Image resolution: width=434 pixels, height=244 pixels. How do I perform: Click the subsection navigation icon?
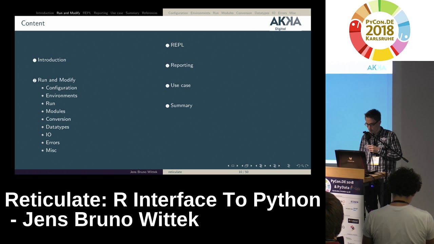click(x=261, y=166)
